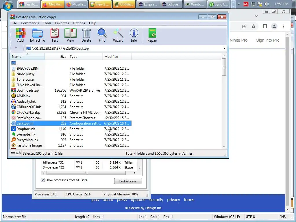Screen dimensions: 296x222
Task: Click the Info toolbar icon
Action: (x=134, y=35)
